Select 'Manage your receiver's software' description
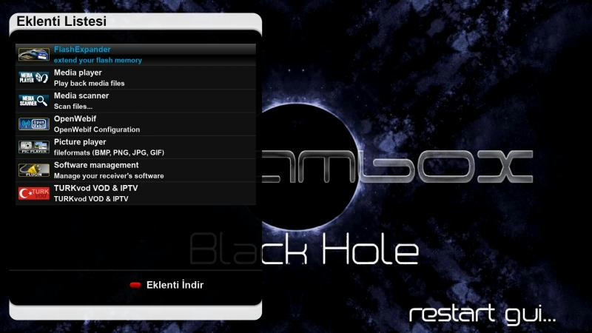Image resolution: width=592 pixels, height=333 pixels. click(x=109, y=176)
